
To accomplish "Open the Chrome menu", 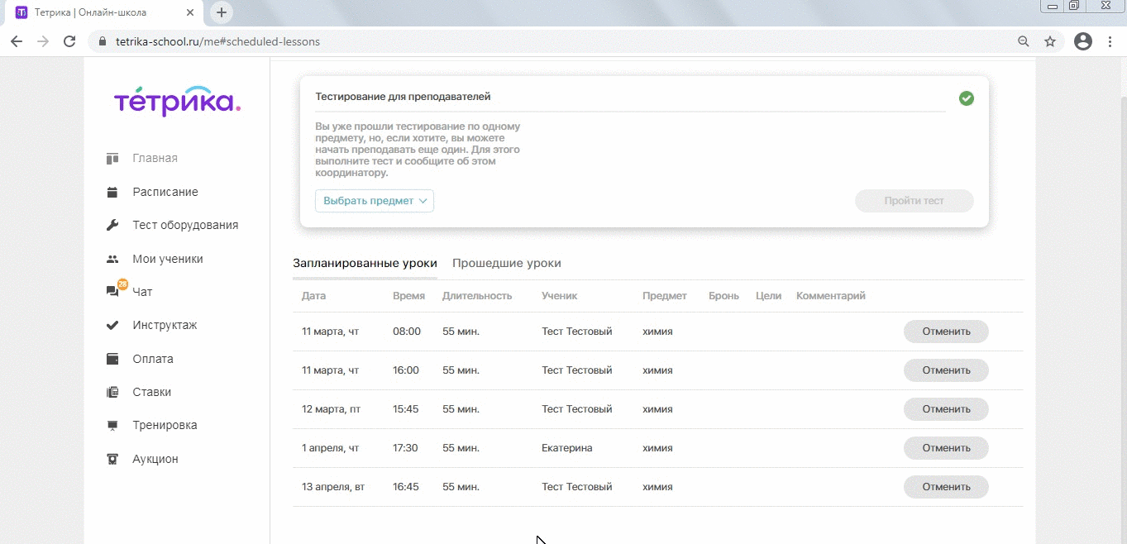I will [1110, 41].
